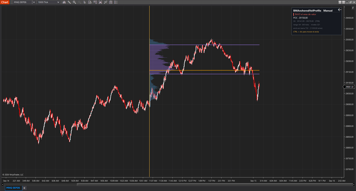Viewport: 356px width, 191px height.
Task: Open the 1000 Tick interval dropdown
Action: [48, 2]
